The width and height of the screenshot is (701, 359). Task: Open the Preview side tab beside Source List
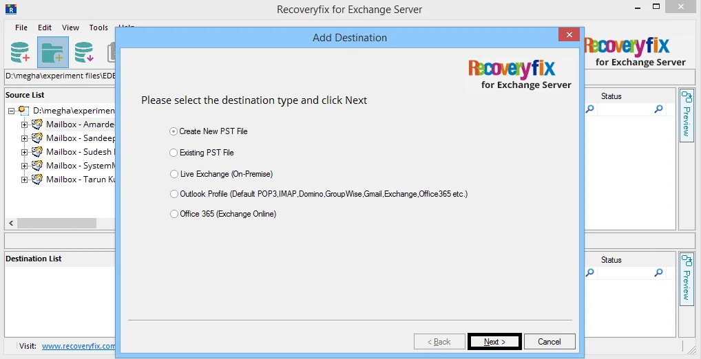point(687,116)
